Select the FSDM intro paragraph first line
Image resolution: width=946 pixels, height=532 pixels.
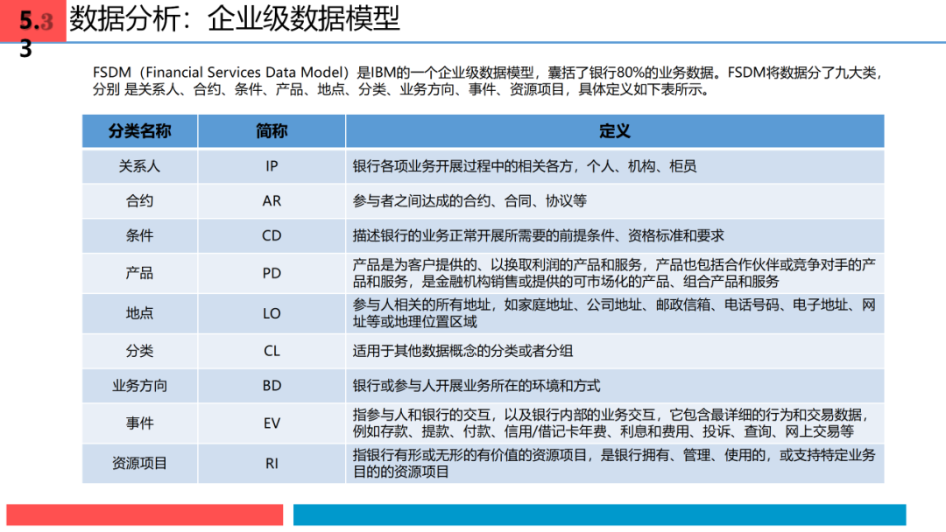coord(488,73)
